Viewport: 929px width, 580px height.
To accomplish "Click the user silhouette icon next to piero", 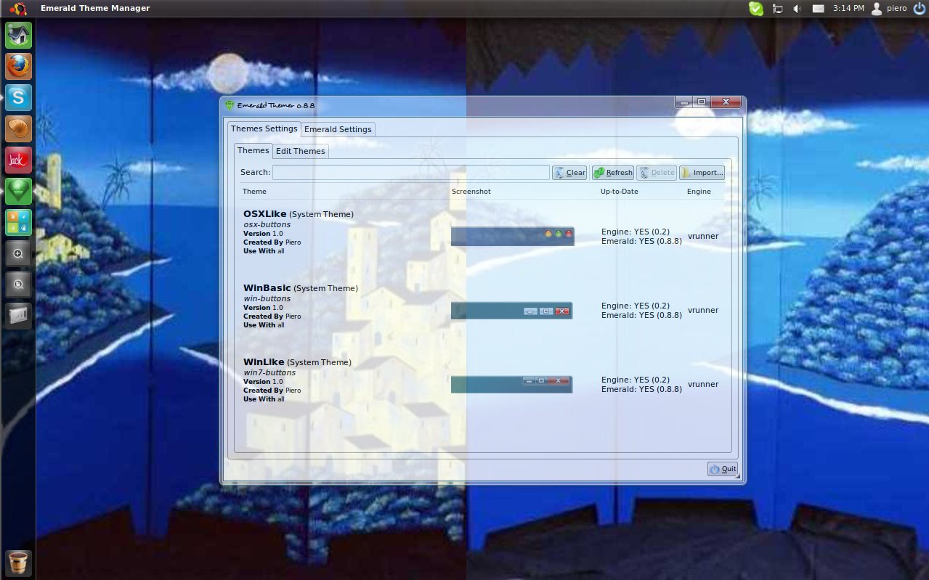I will coord(877,9).
